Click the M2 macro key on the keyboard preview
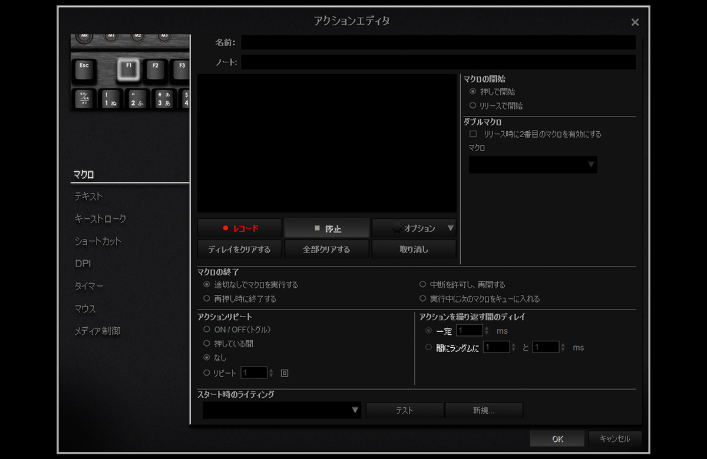This screenshot has height=459, width=707. [x=138, y=36]
